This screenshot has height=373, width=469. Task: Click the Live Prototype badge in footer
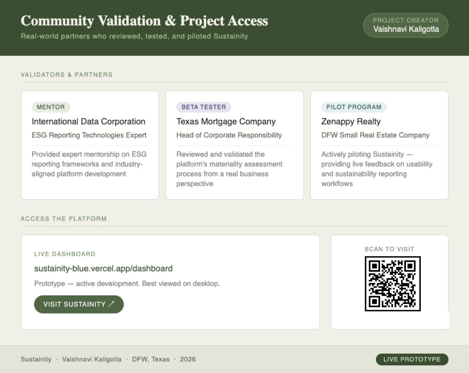[x=412, y=359]
